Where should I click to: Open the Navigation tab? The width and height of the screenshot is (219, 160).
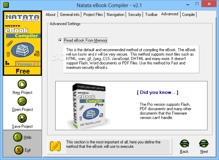(x=116, y=15)
